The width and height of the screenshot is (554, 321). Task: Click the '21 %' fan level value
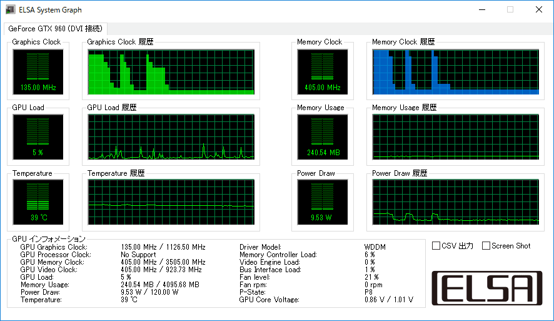[371, 277]
